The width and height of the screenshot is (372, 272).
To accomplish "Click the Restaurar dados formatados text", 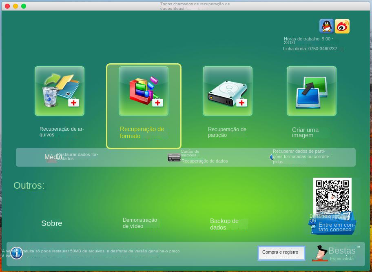I will click(x=77, y=156).
